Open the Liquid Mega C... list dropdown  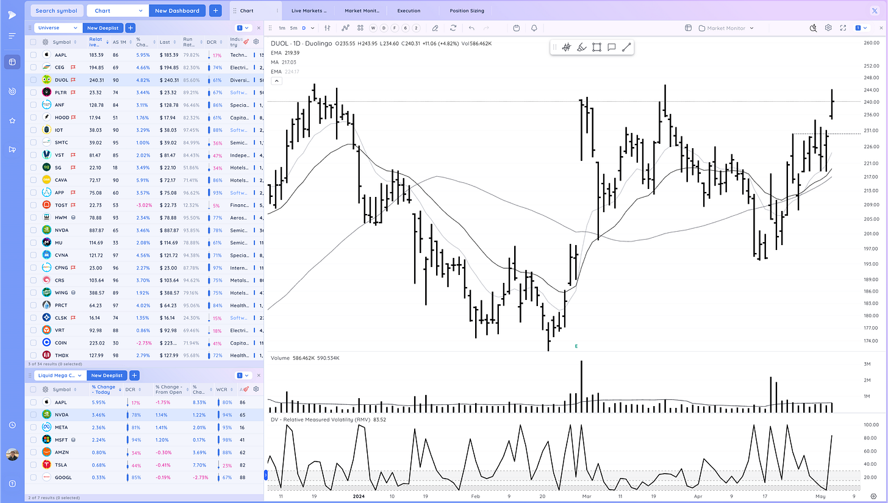tap(59, 376)
